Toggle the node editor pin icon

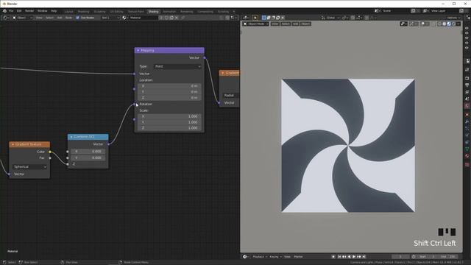183,18
